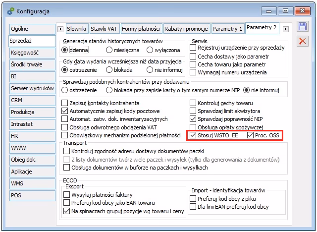Click the red X cancel icon
The image size is (317, 232).
[x=302, y=41]
